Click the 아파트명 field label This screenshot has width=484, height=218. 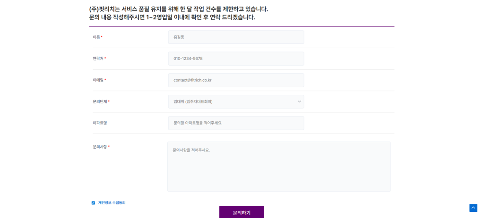(100, 123)
